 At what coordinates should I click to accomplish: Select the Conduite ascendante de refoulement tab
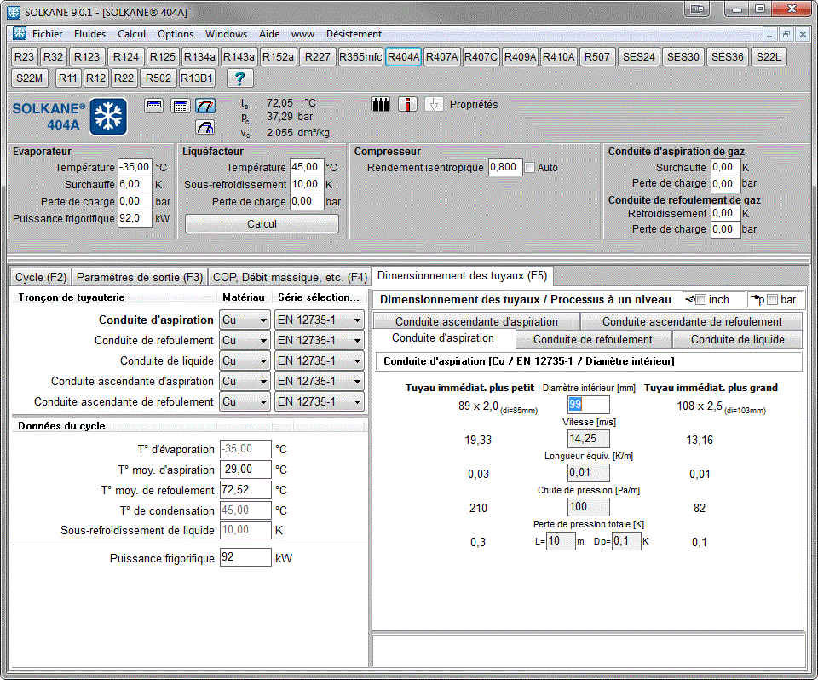click(x=692, y=321)
